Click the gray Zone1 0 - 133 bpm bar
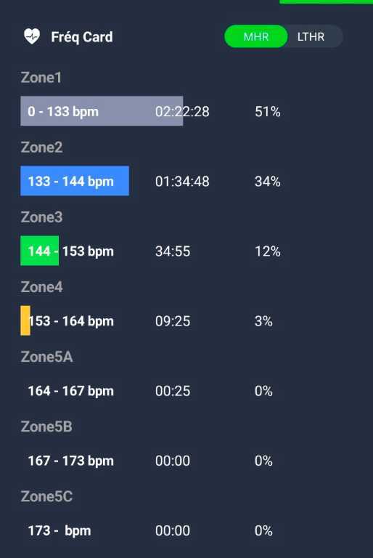 point(102,111)
